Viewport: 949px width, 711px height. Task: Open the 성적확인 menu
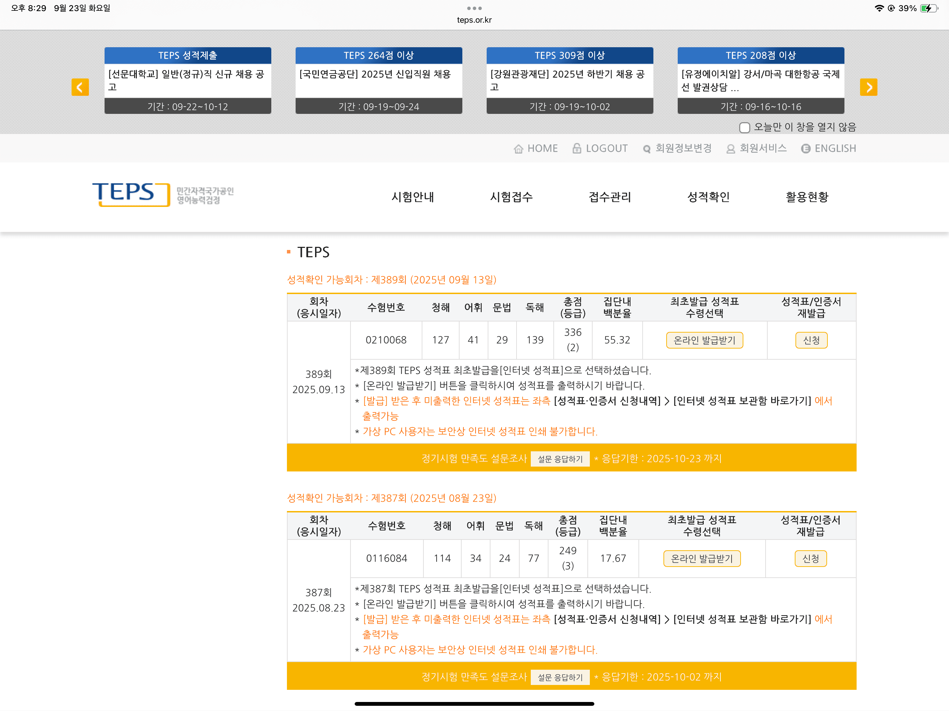[x=708, y=197]
